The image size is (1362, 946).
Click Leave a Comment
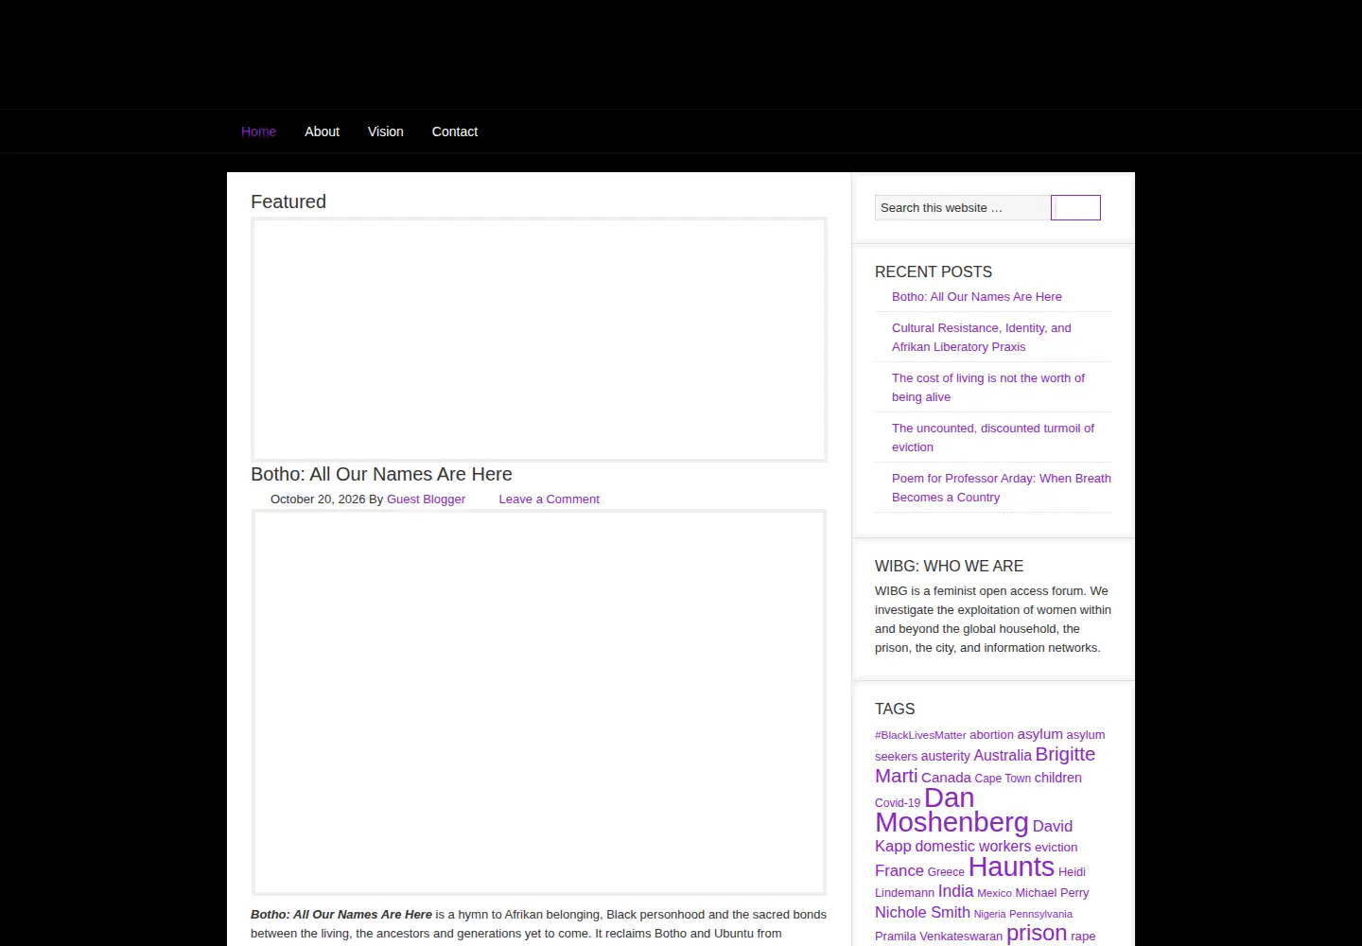(x=549, y=499)
